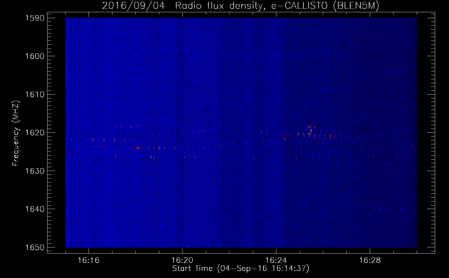Select the 1620 frequency axis label
Viewport: 449px width, 278px height.
pyautogui.click(x=35, y=133)
